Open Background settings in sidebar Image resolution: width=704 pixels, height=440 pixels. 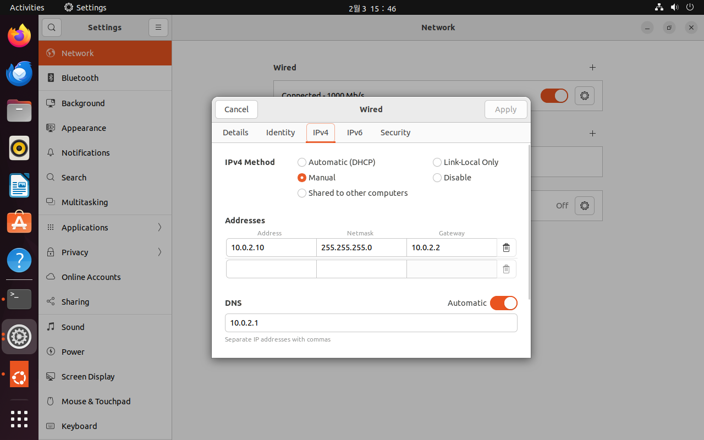coord(105,103)
